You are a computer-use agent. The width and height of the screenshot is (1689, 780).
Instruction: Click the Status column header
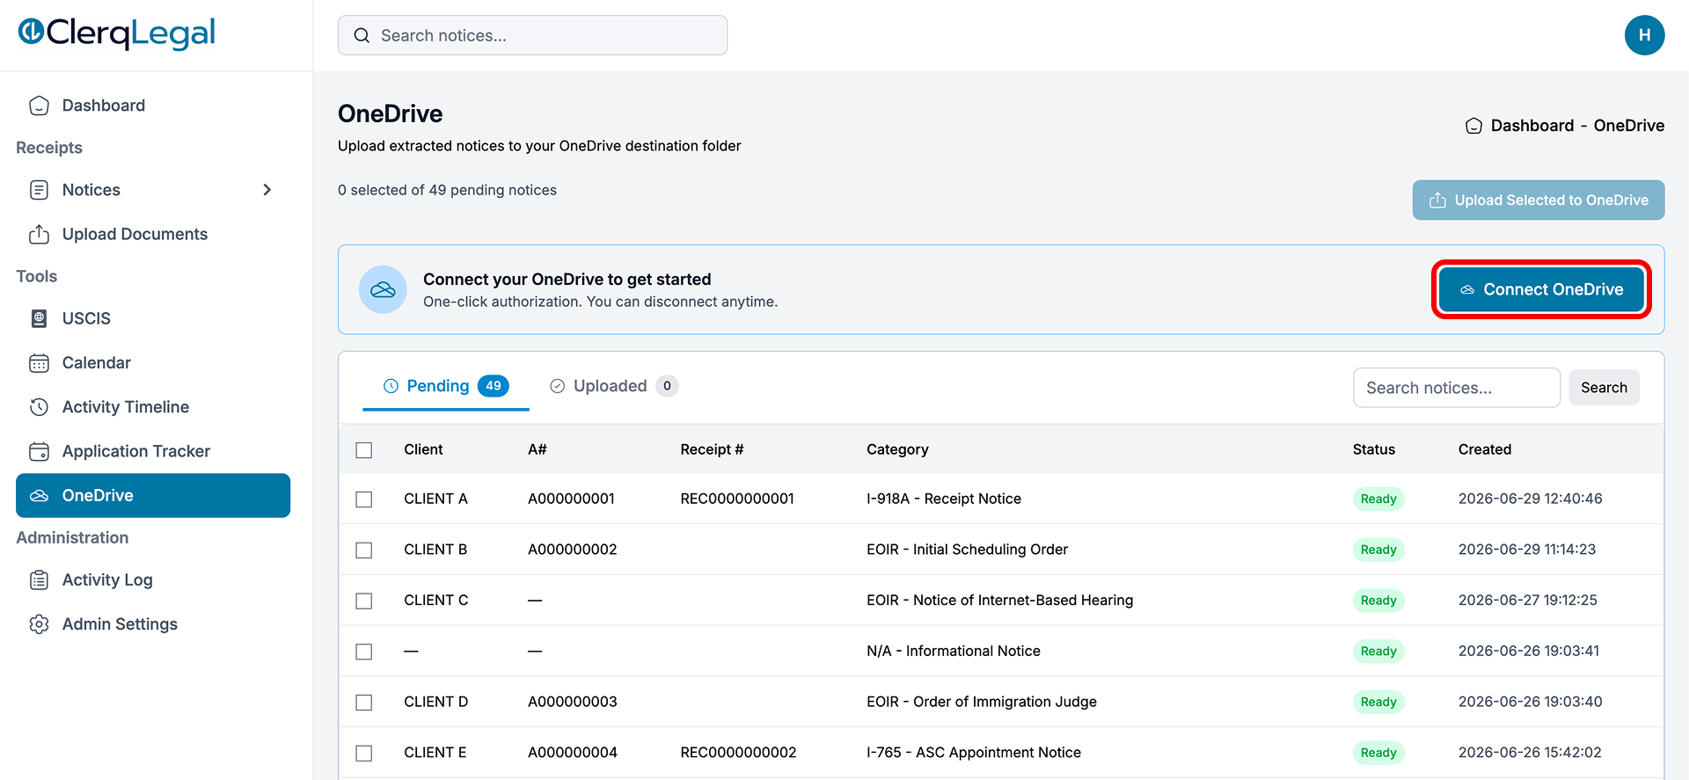tap(1374, 449)
